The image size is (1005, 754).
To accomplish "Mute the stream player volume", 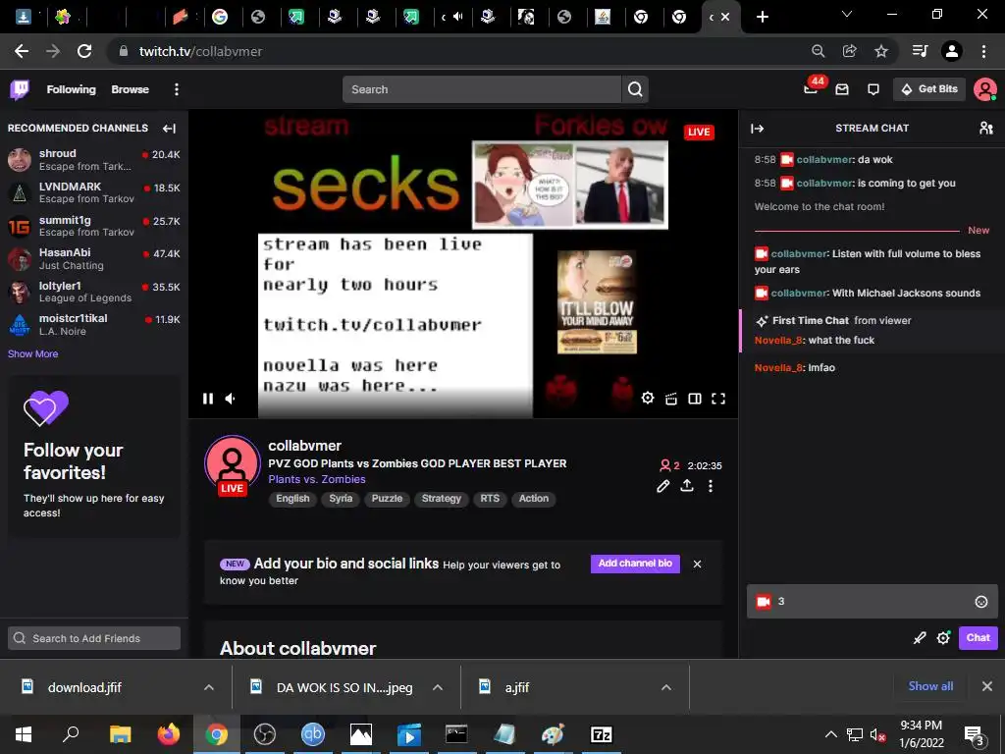I will (x=230, y=399).
